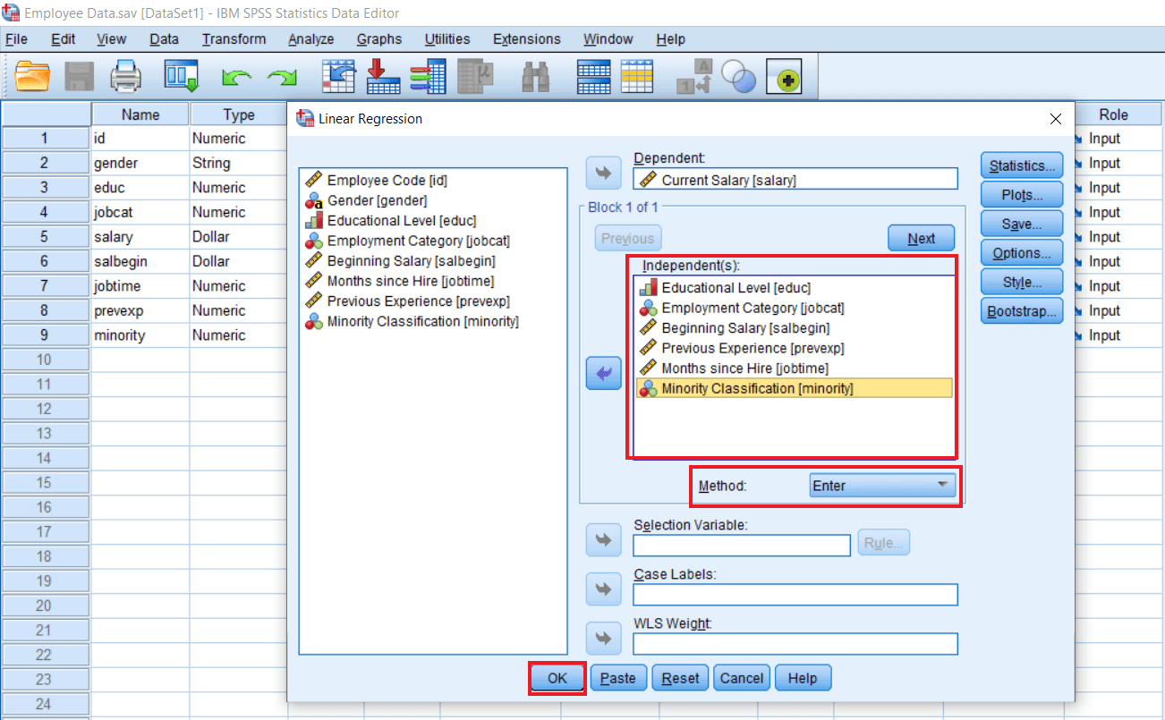The width and height of the screenshot is (1165, 720).
Task: Open the Data menu
Action: (164, 39)
